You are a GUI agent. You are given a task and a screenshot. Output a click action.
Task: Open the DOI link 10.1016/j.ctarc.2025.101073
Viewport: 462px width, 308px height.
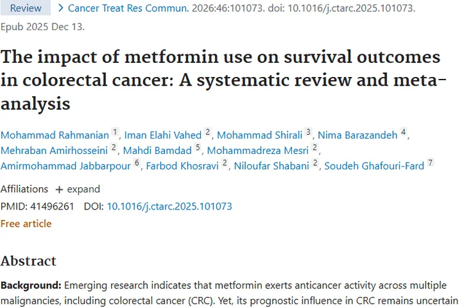click(169, 206)
